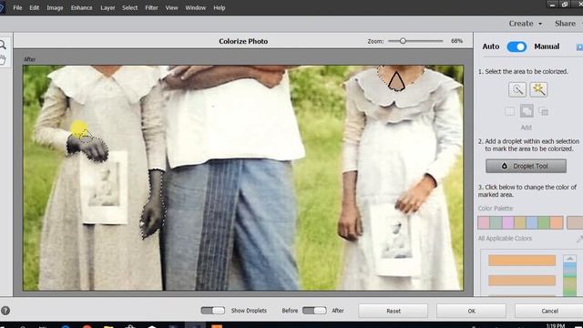Click the Cancel button
Screen dimensions: 583x328
(x=549, y=311)
